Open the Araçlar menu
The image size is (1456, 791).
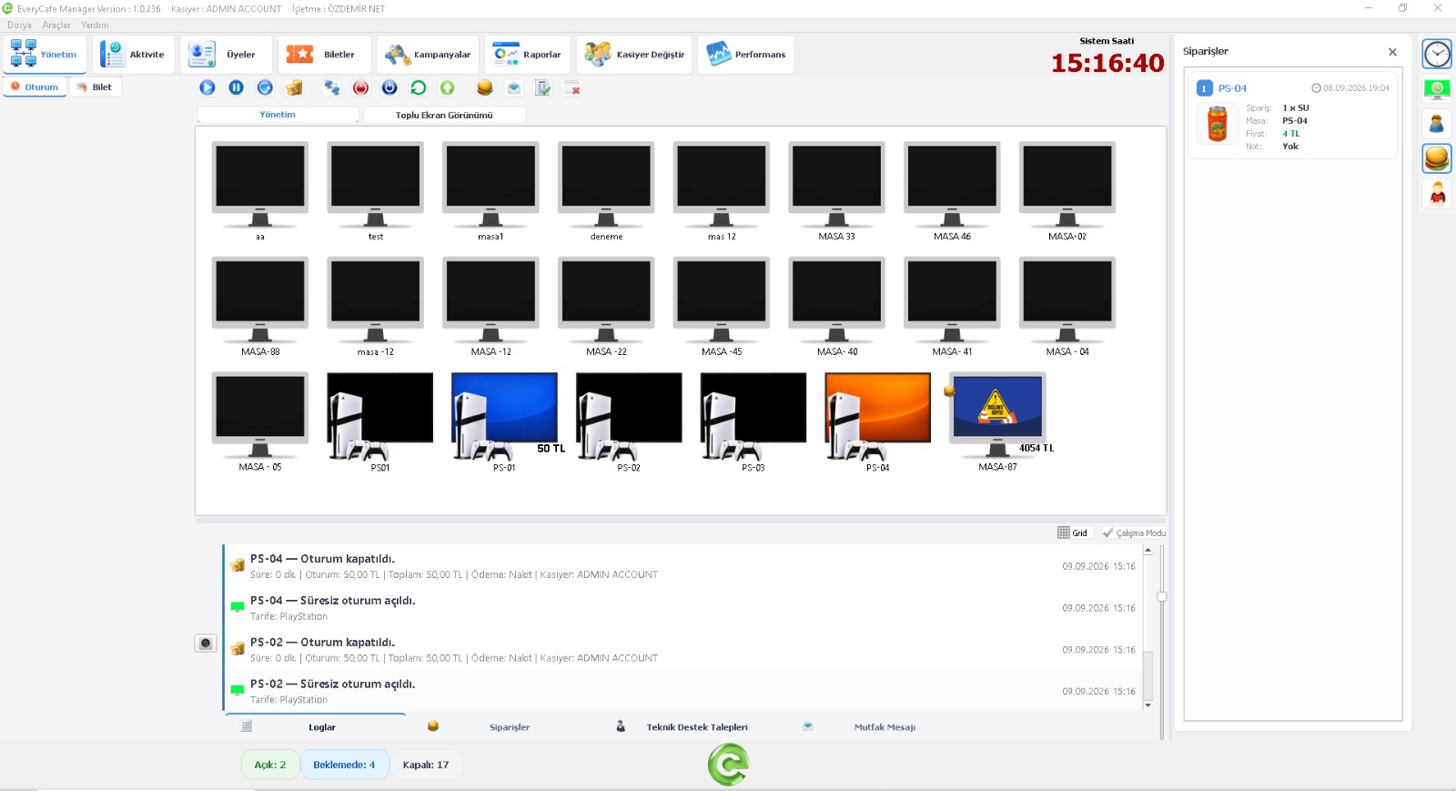pyautogui.click(x=56, y=25)
